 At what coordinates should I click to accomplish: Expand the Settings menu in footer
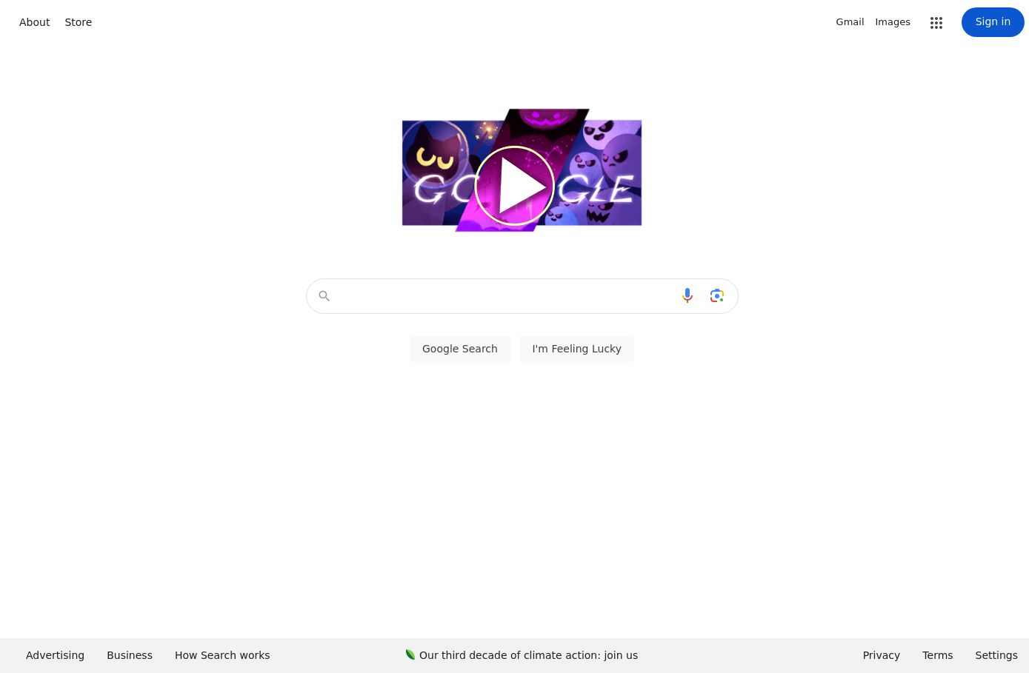click(x=996, y=655)
